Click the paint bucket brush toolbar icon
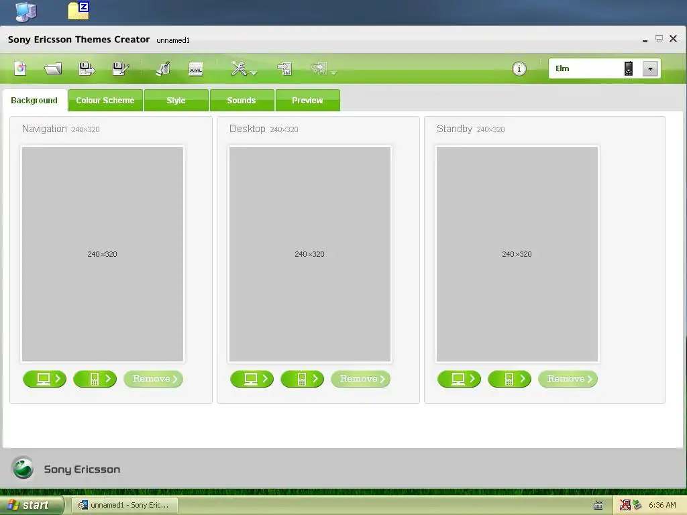The image size is (687, 515). (163, 68)
